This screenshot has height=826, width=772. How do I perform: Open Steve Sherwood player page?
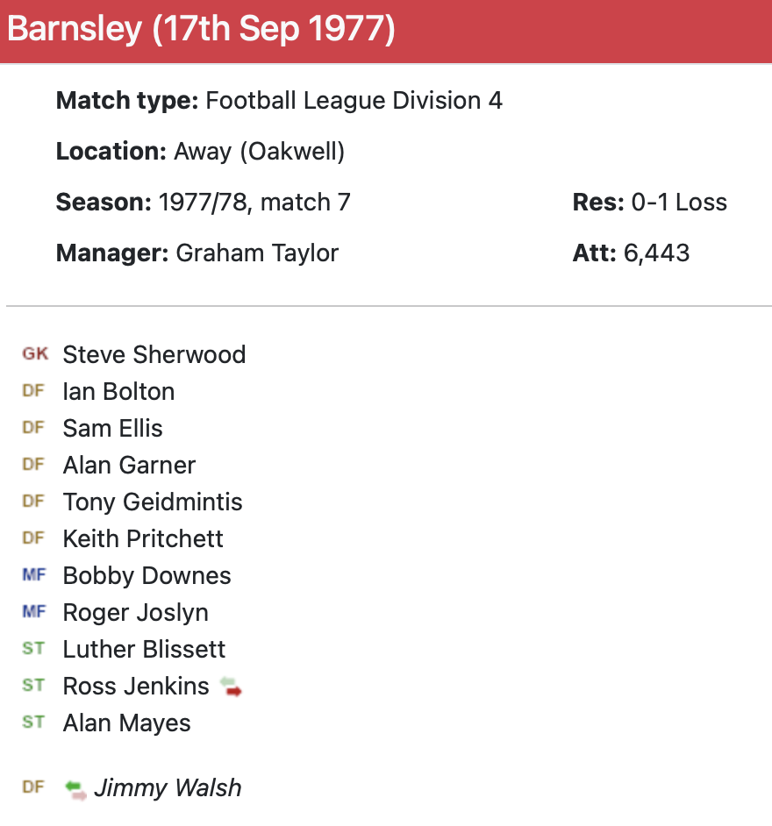[154, 354]
